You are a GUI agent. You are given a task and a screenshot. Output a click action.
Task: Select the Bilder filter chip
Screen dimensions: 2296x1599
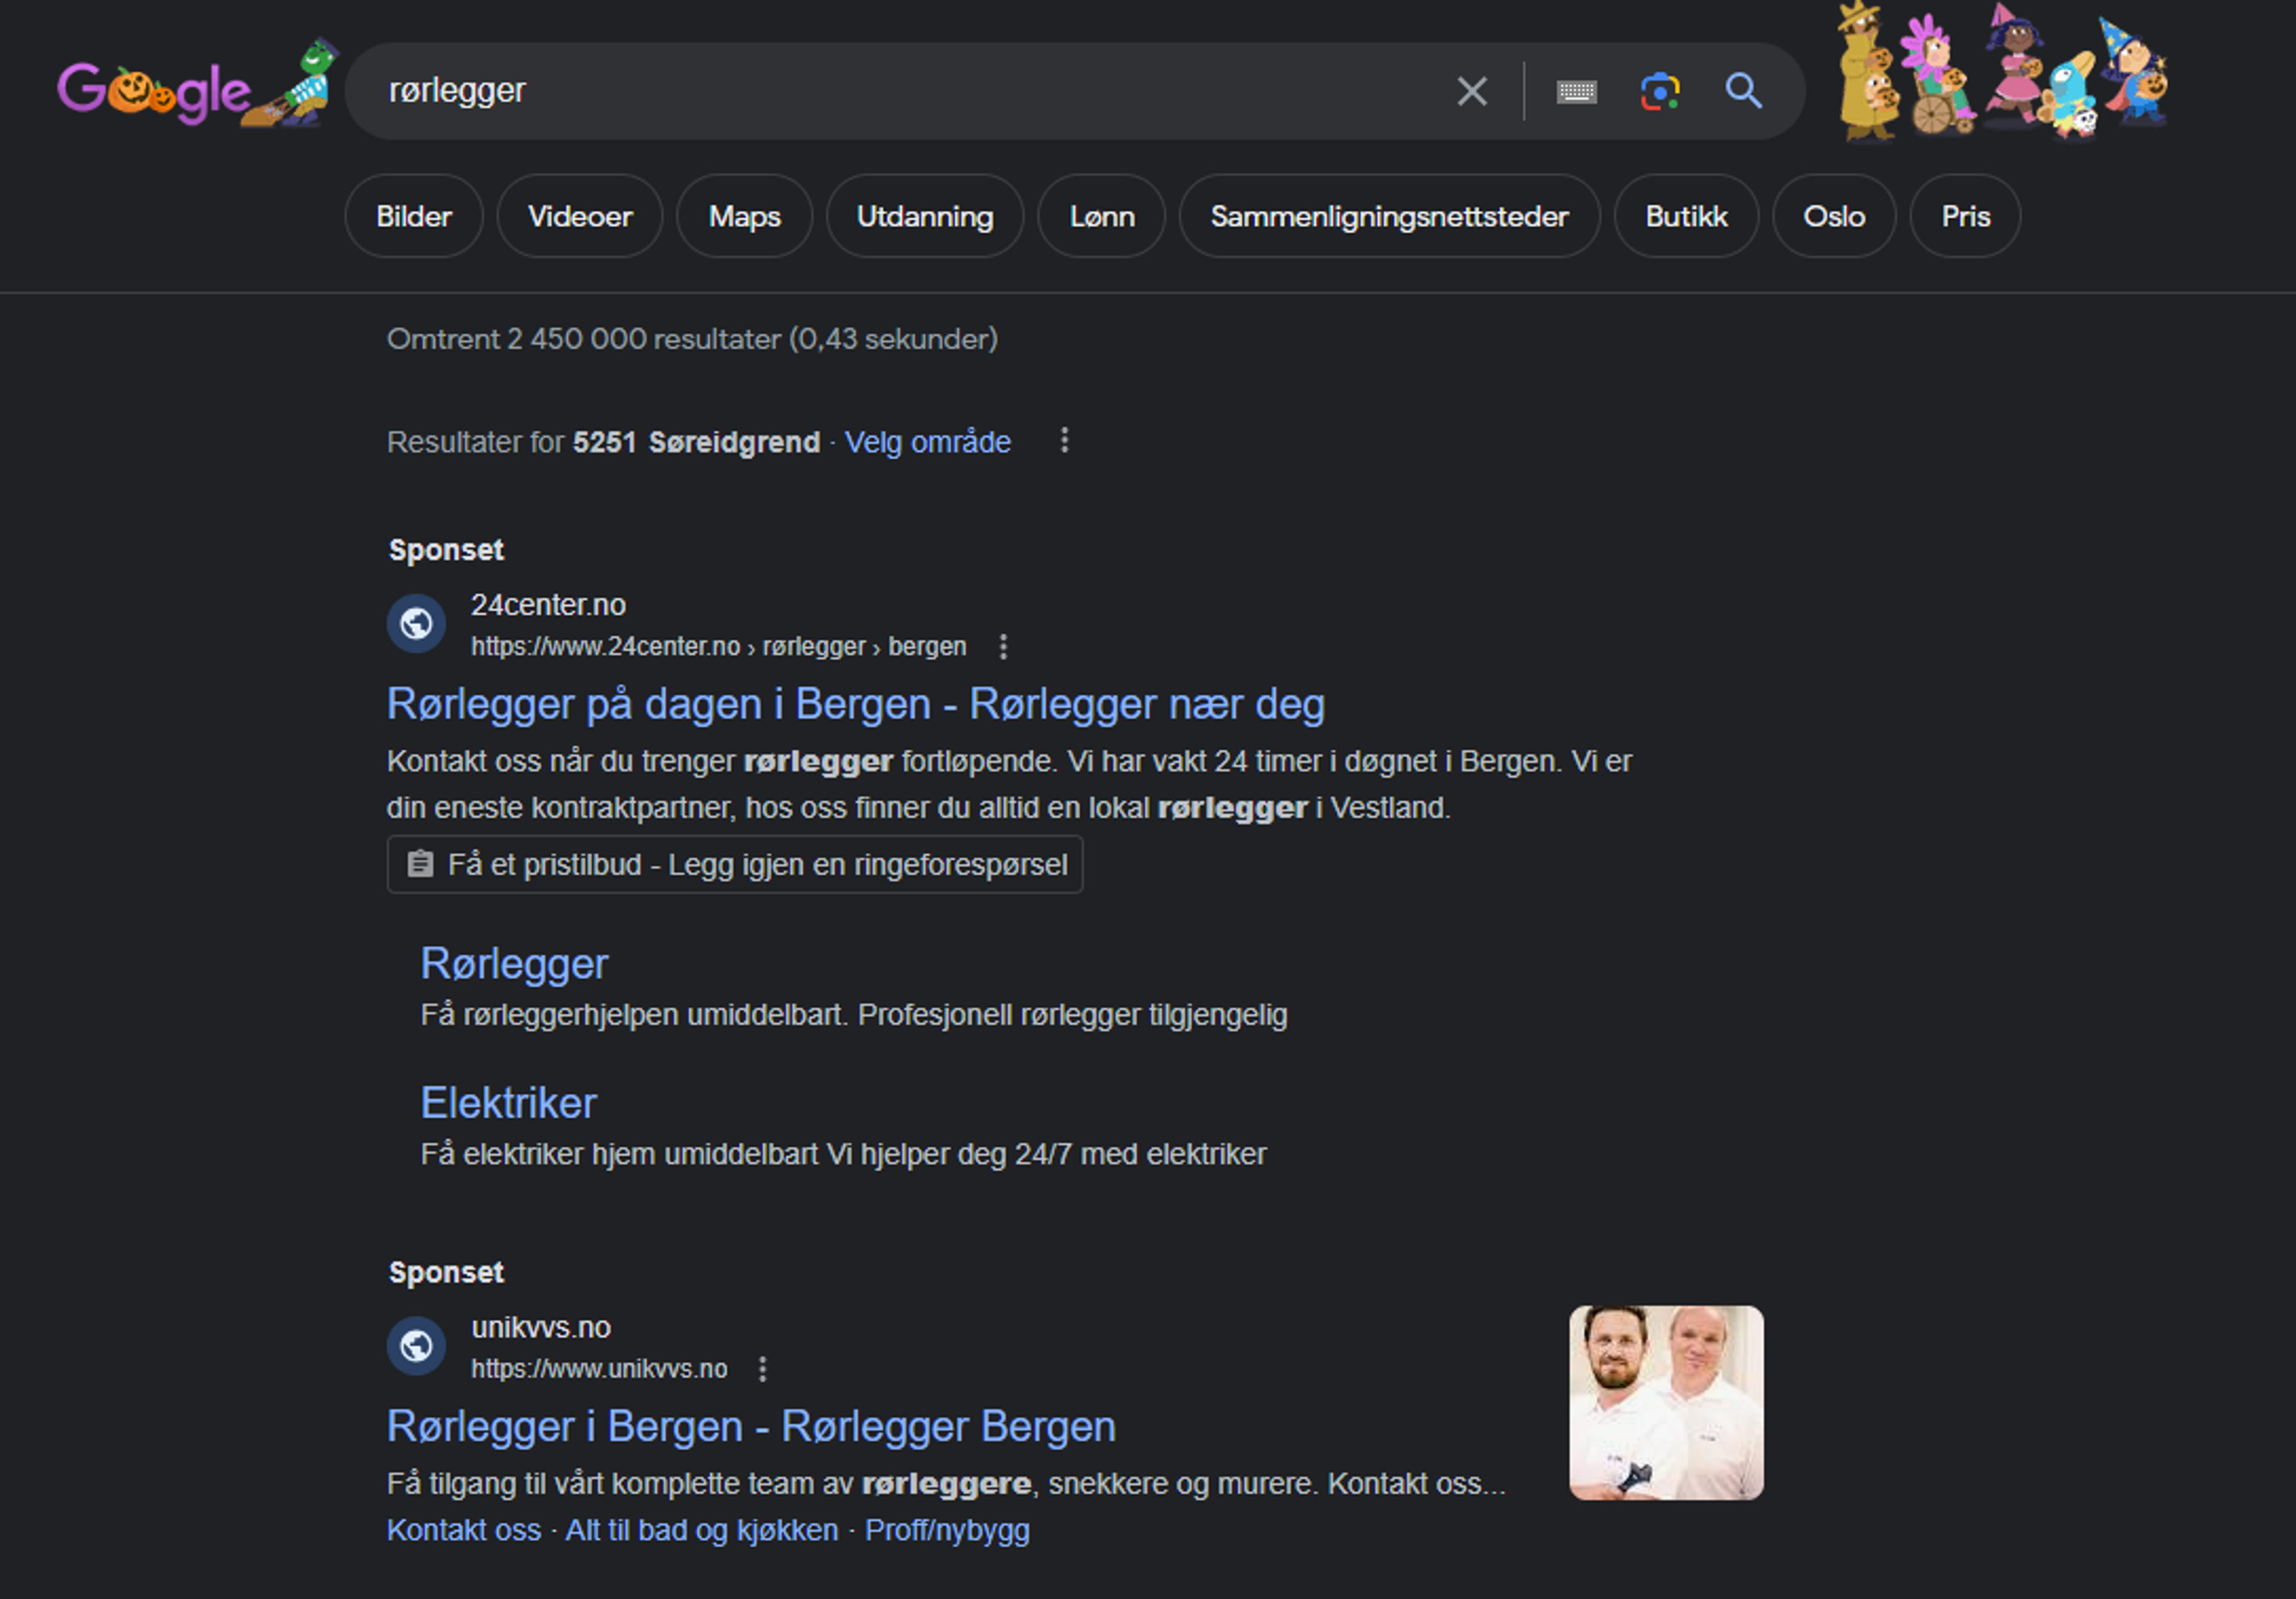pos(414,216)
